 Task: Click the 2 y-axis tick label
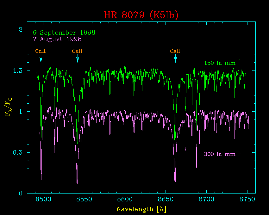pos(21,30)
